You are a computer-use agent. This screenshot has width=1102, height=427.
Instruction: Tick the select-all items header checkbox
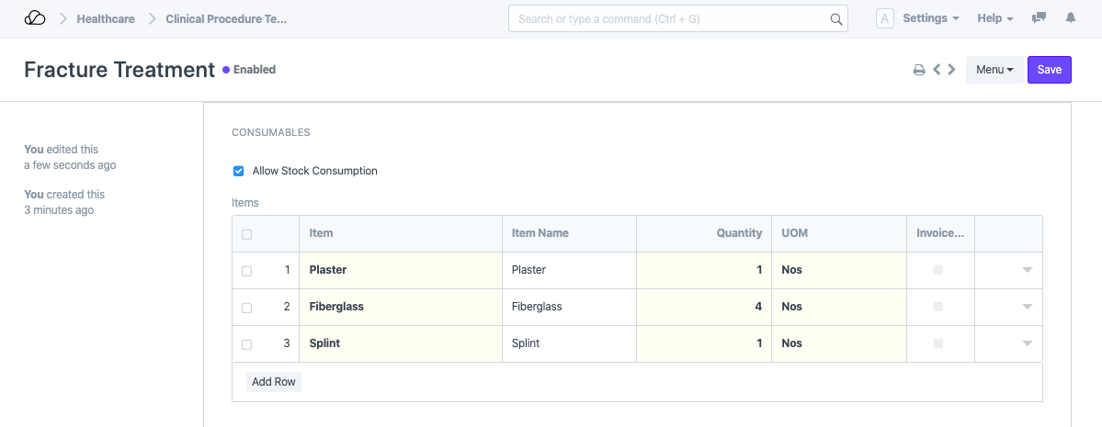click(x=246, y=234)
